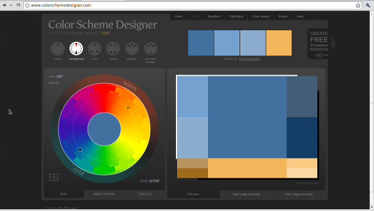Image resolution: width=374 pixels, height=211 pixels.
Task: Open the Export menu
Action: tap(283, 16)
